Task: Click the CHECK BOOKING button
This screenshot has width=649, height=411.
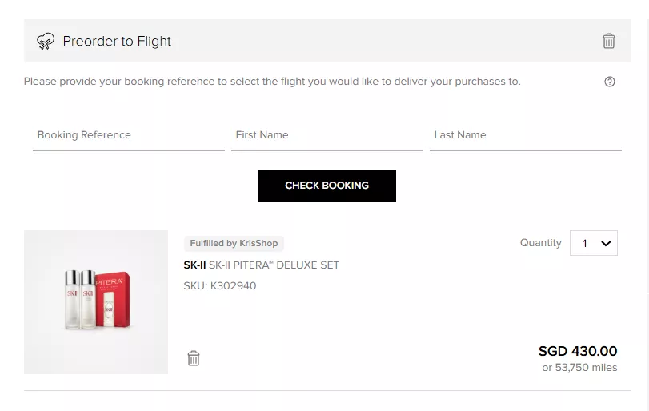Action: (x=327, y=186)
